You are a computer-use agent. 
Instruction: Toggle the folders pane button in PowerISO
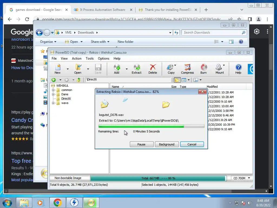click(x=177, y=80)
